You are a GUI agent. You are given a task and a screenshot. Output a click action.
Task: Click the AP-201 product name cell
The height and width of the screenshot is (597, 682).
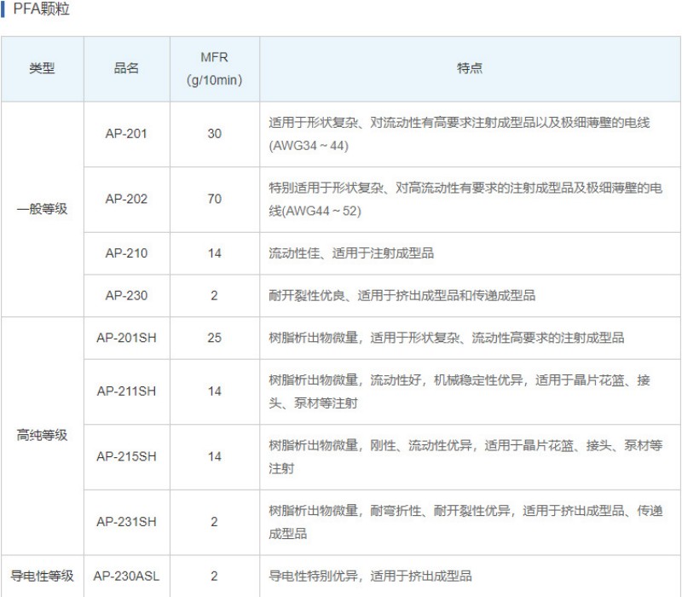point(126,134)
